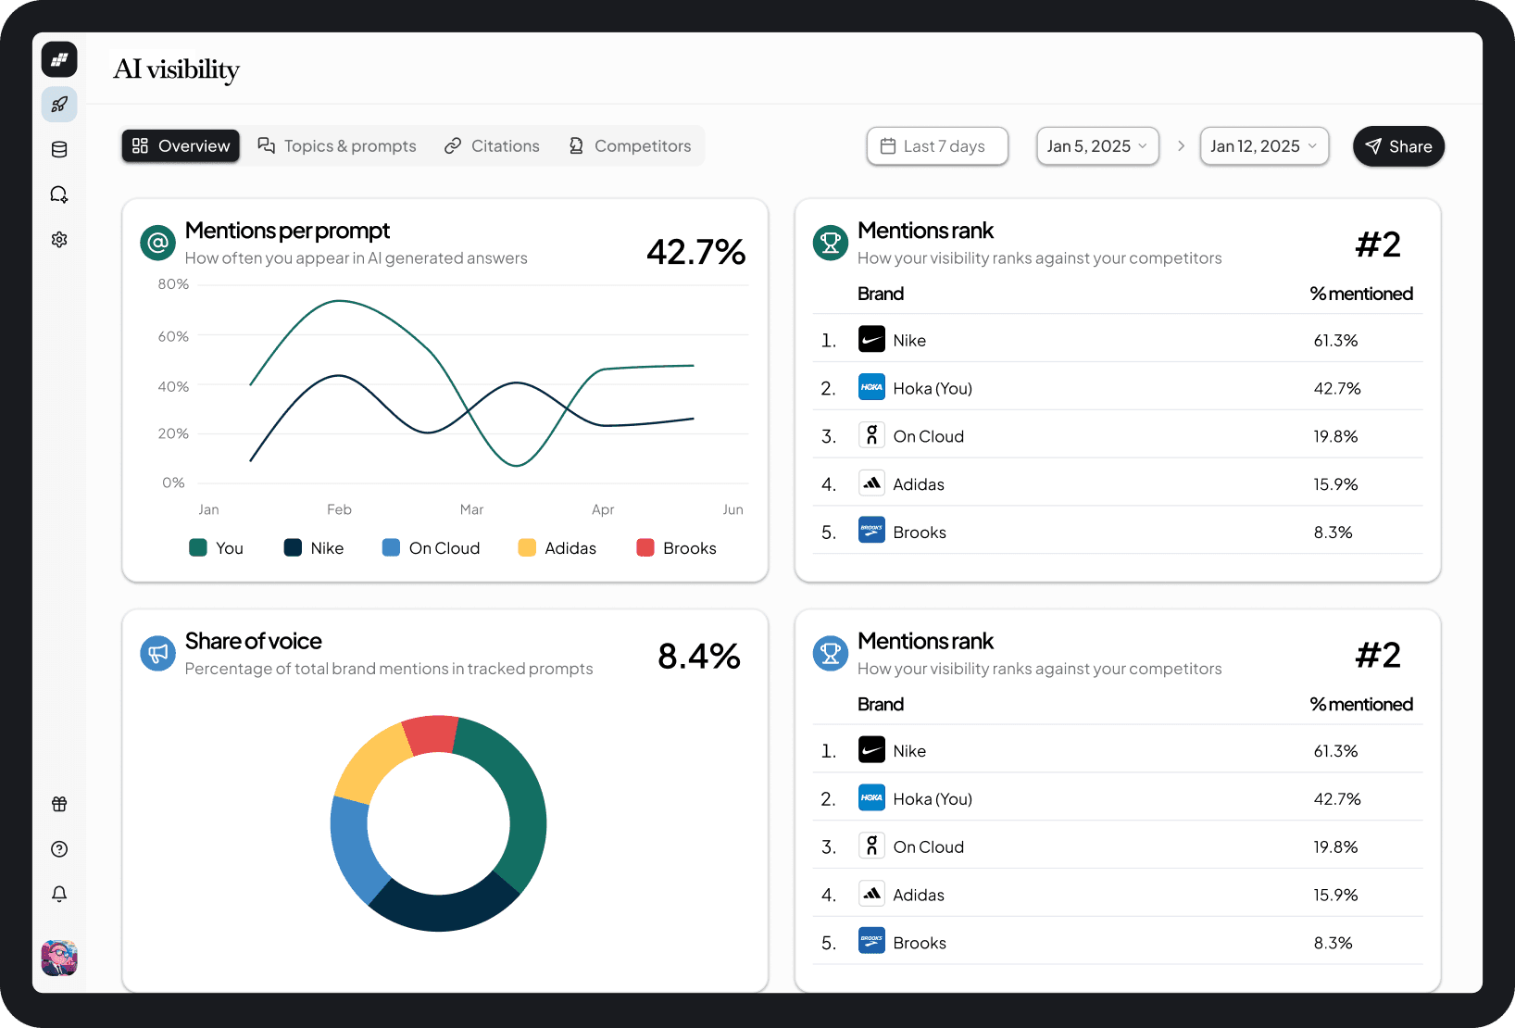The image size is (1515, 1028).
Task: Click the Feb label on chart x-axis
Action: [x=339, y=509]
